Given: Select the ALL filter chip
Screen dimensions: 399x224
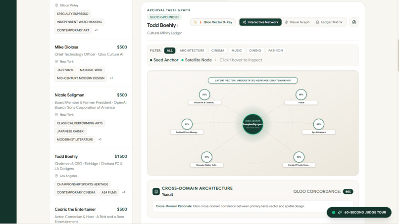Looking at the screenshot, I should coord(169,50).
